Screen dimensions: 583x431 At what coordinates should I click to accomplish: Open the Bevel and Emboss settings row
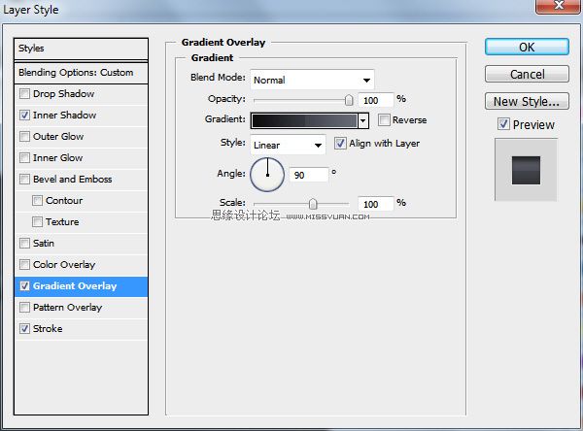click(x=81, y=180)
